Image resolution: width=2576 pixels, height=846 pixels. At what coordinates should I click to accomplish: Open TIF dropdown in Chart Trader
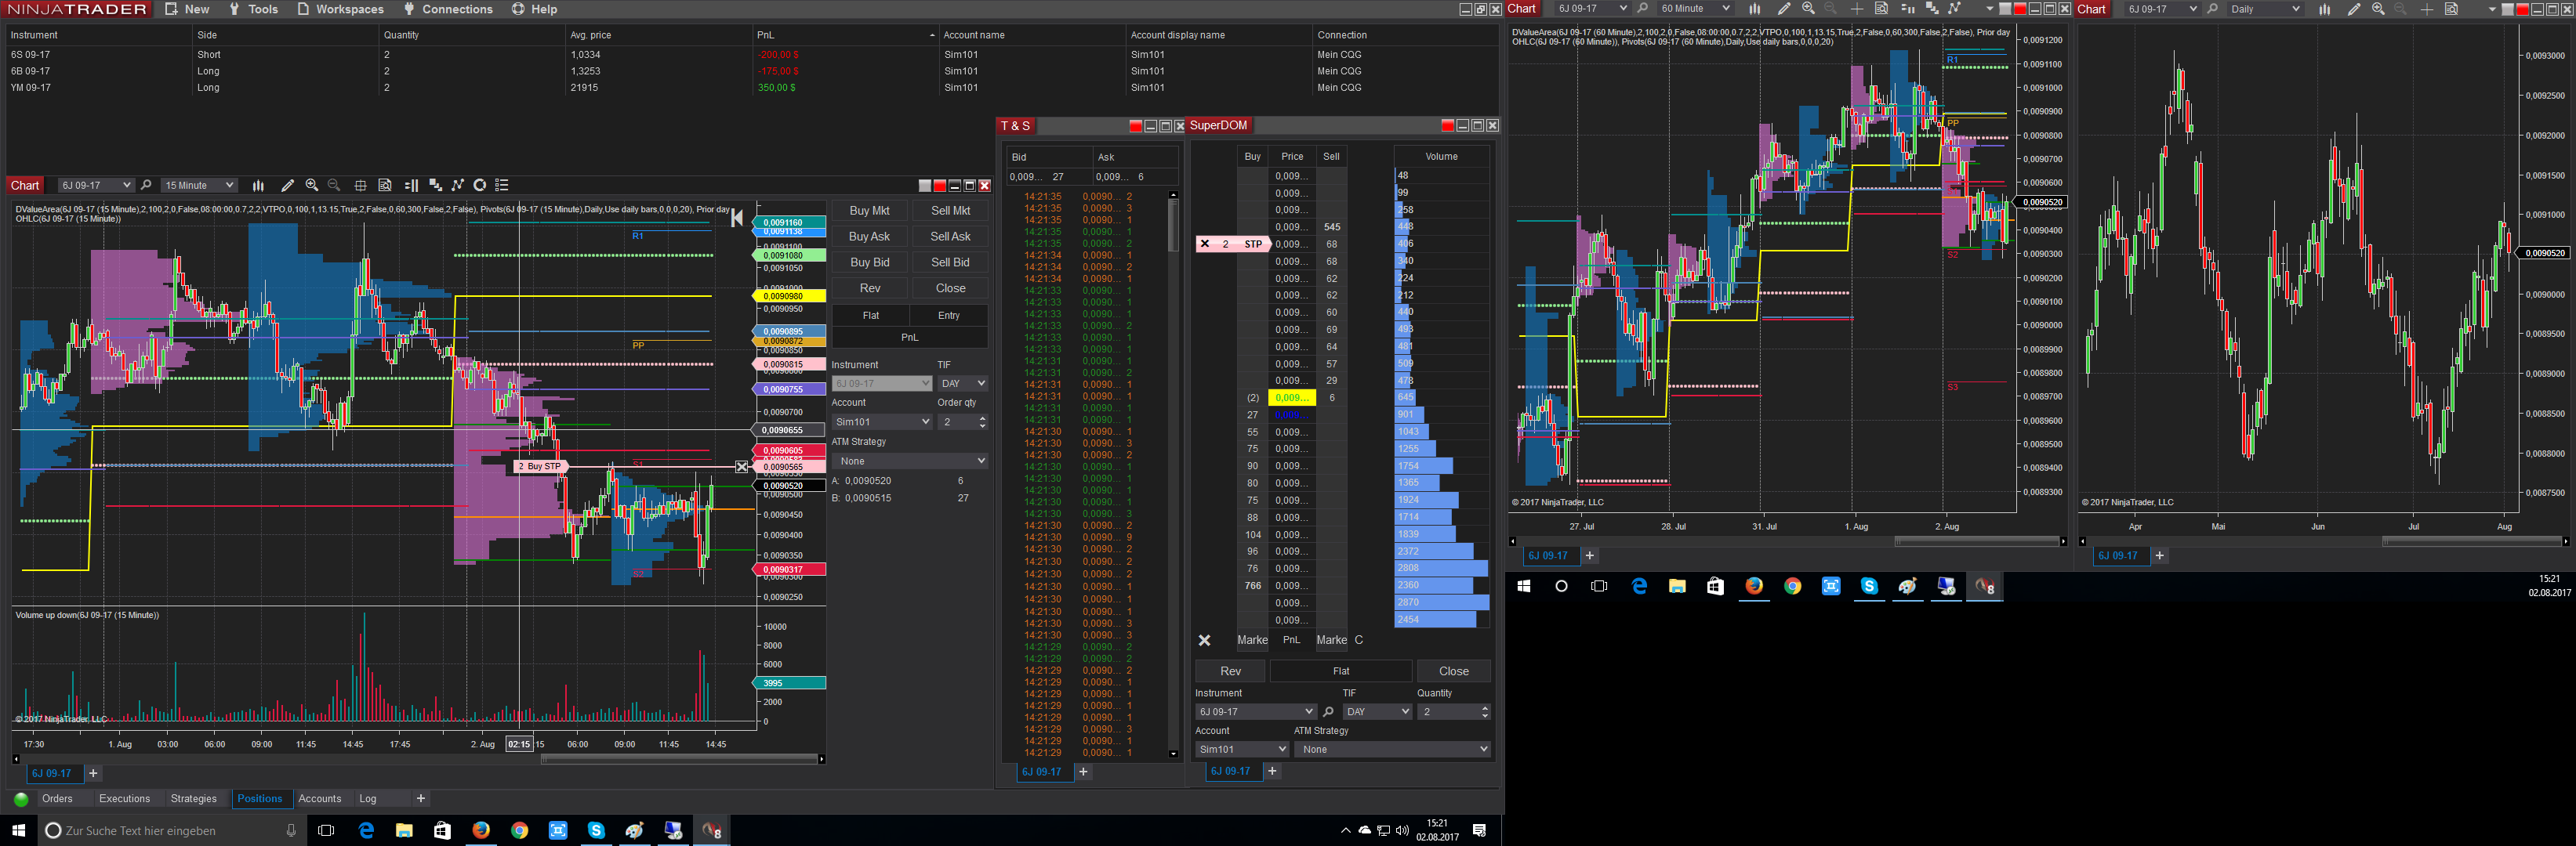(962, 384)
